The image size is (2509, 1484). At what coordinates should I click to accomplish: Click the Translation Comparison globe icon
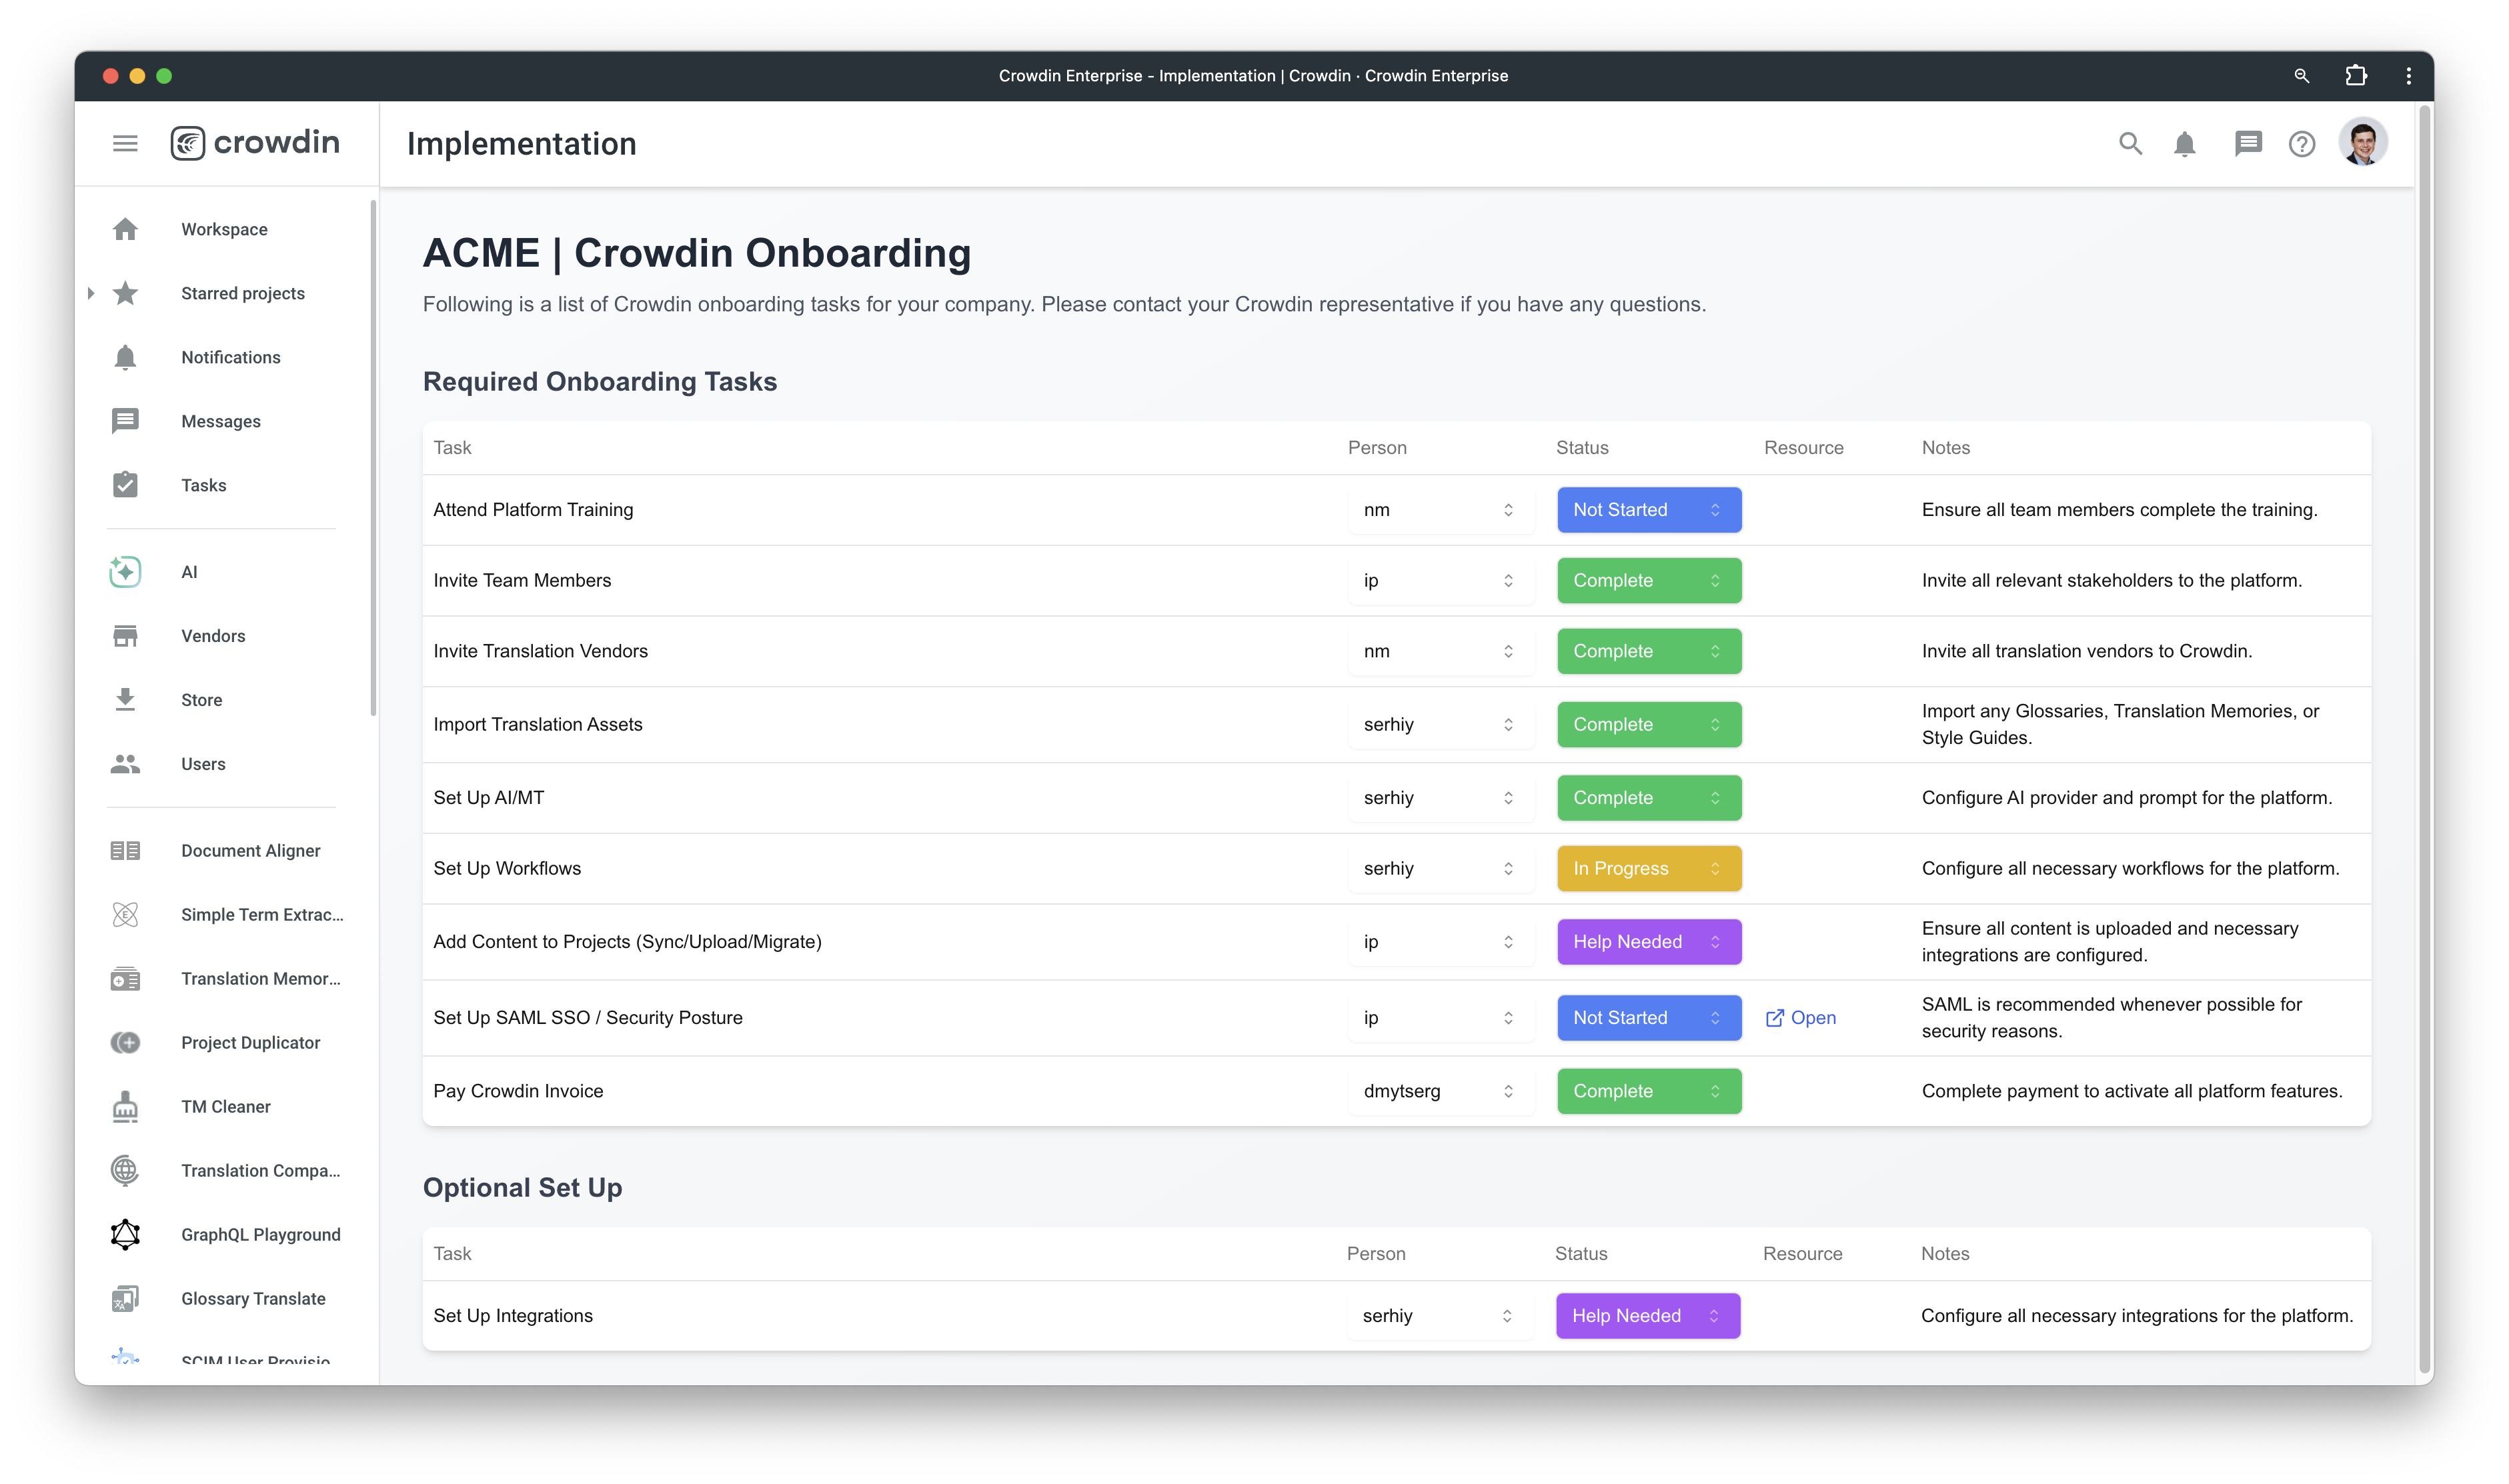coord(125,1171)
